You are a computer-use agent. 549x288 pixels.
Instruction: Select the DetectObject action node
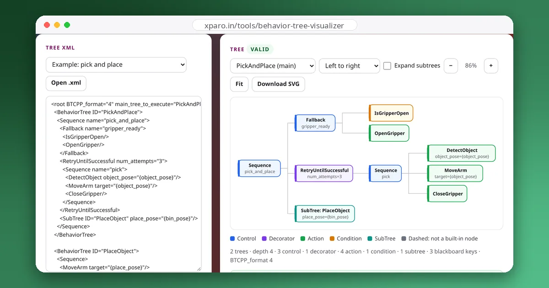tap(462, 153)
